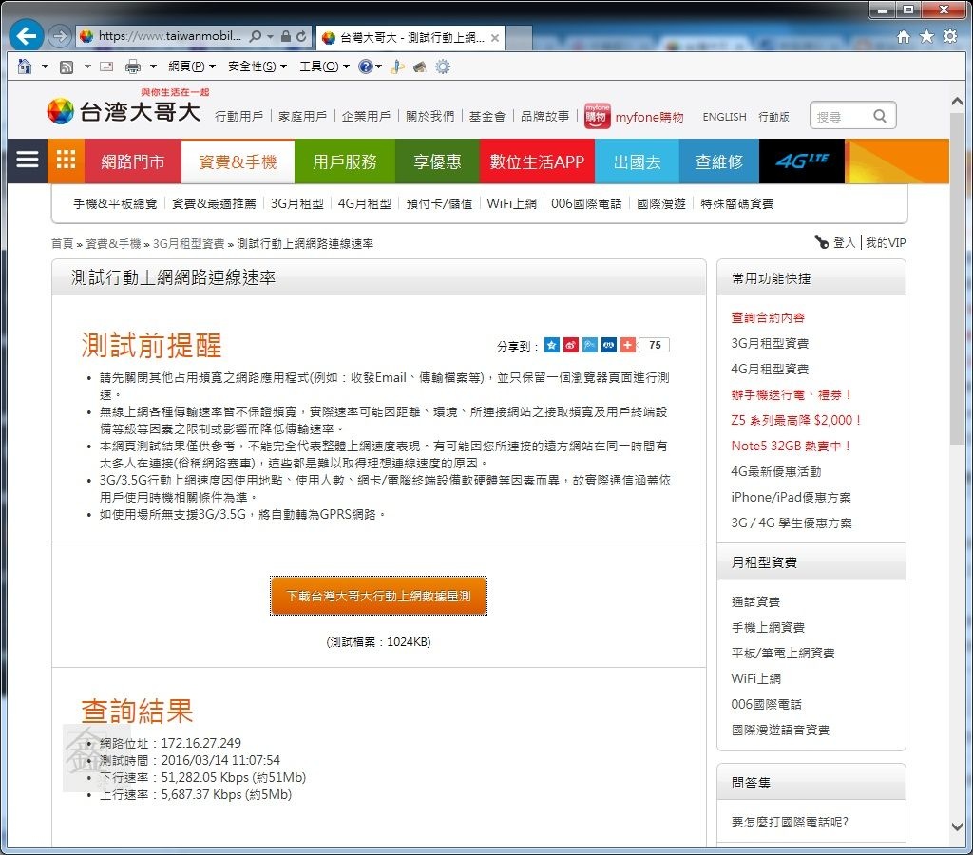Open 006國際電話 sidebar link under 月租型資費
This screenshot has width=973, height=855.
click(767, 704)
